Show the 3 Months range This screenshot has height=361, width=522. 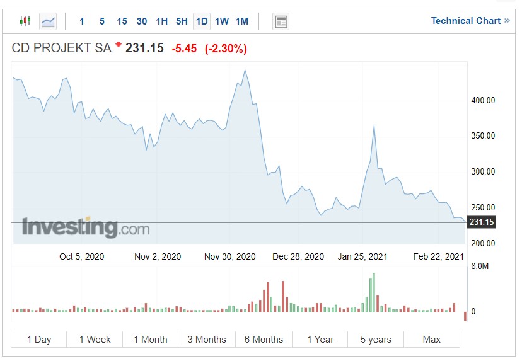click(x=207, y=340)
